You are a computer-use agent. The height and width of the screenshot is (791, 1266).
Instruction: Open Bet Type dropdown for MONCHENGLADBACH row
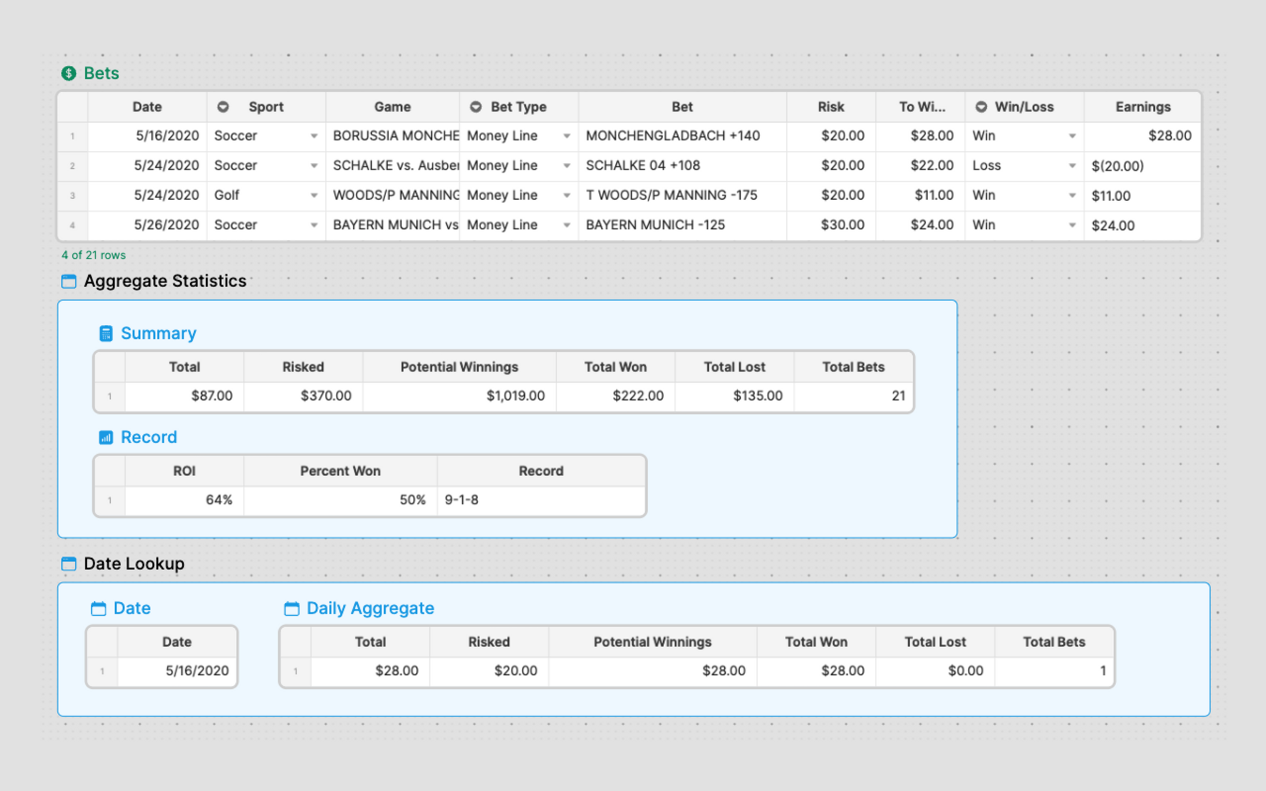coord(566,136)
